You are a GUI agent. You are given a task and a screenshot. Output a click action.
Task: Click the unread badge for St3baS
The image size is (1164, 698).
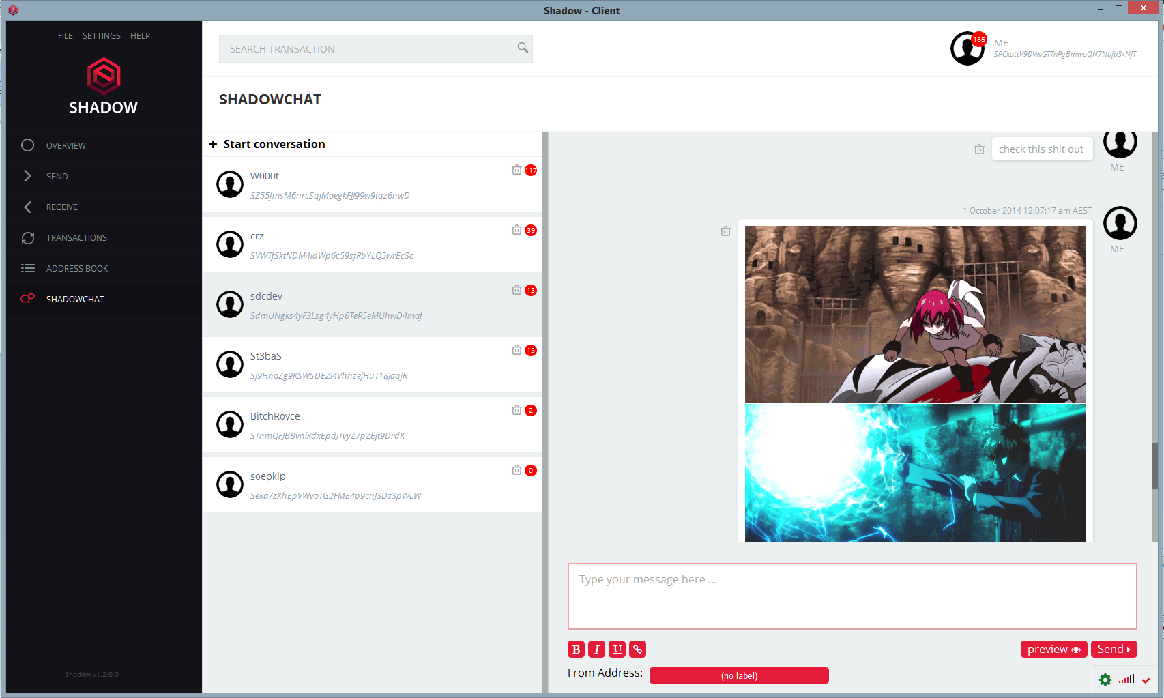tap(531, 351)
